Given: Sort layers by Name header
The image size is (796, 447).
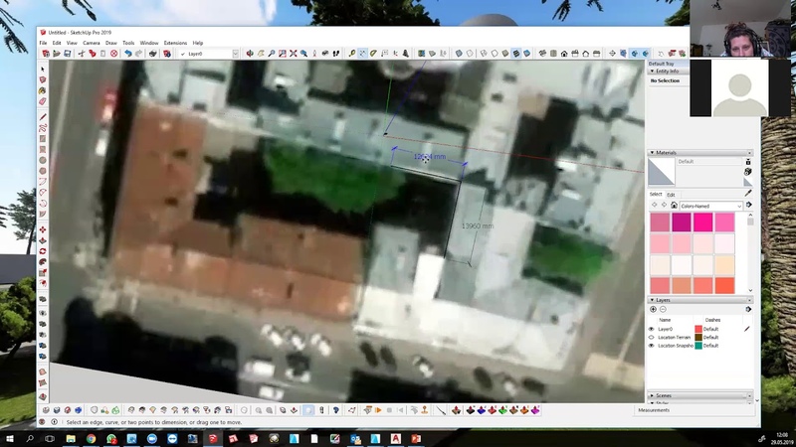Looking at the screenshot, I should [x=665, y=320].
